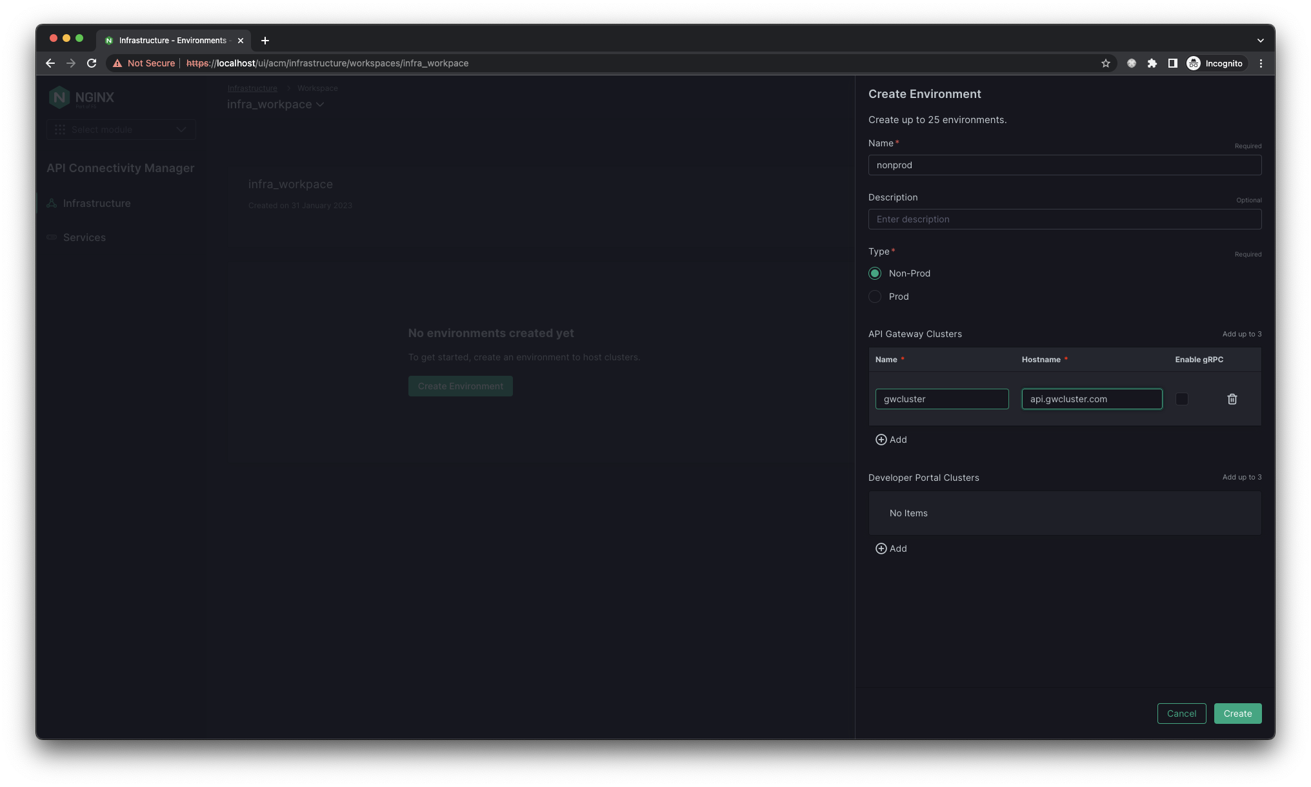This screenshot has width=1311, height=787.
Task: Toggle browser side panel icon
Action: click(x=1173, y=63)
